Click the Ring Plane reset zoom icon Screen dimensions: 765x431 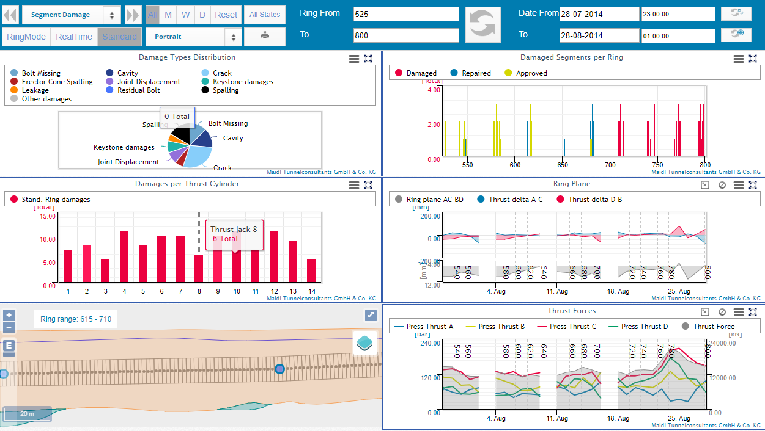coord(722,185)
